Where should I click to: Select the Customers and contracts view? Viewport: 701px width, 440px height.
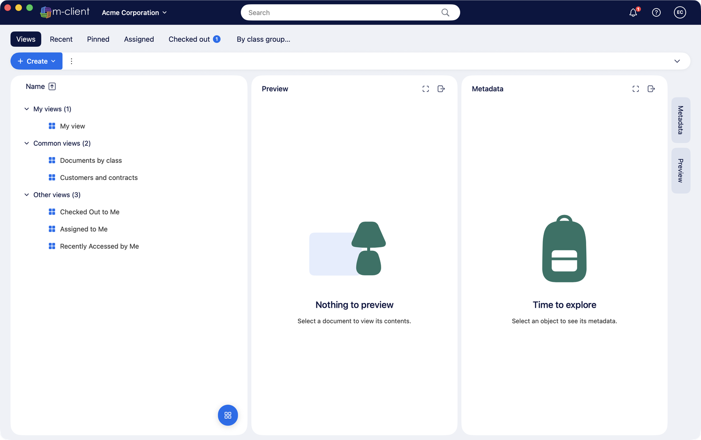pyautogui.click(x=99, y=178)
